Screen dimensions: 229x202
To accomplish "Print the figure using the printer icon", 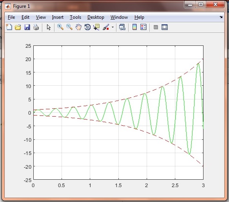I will 36,27.
